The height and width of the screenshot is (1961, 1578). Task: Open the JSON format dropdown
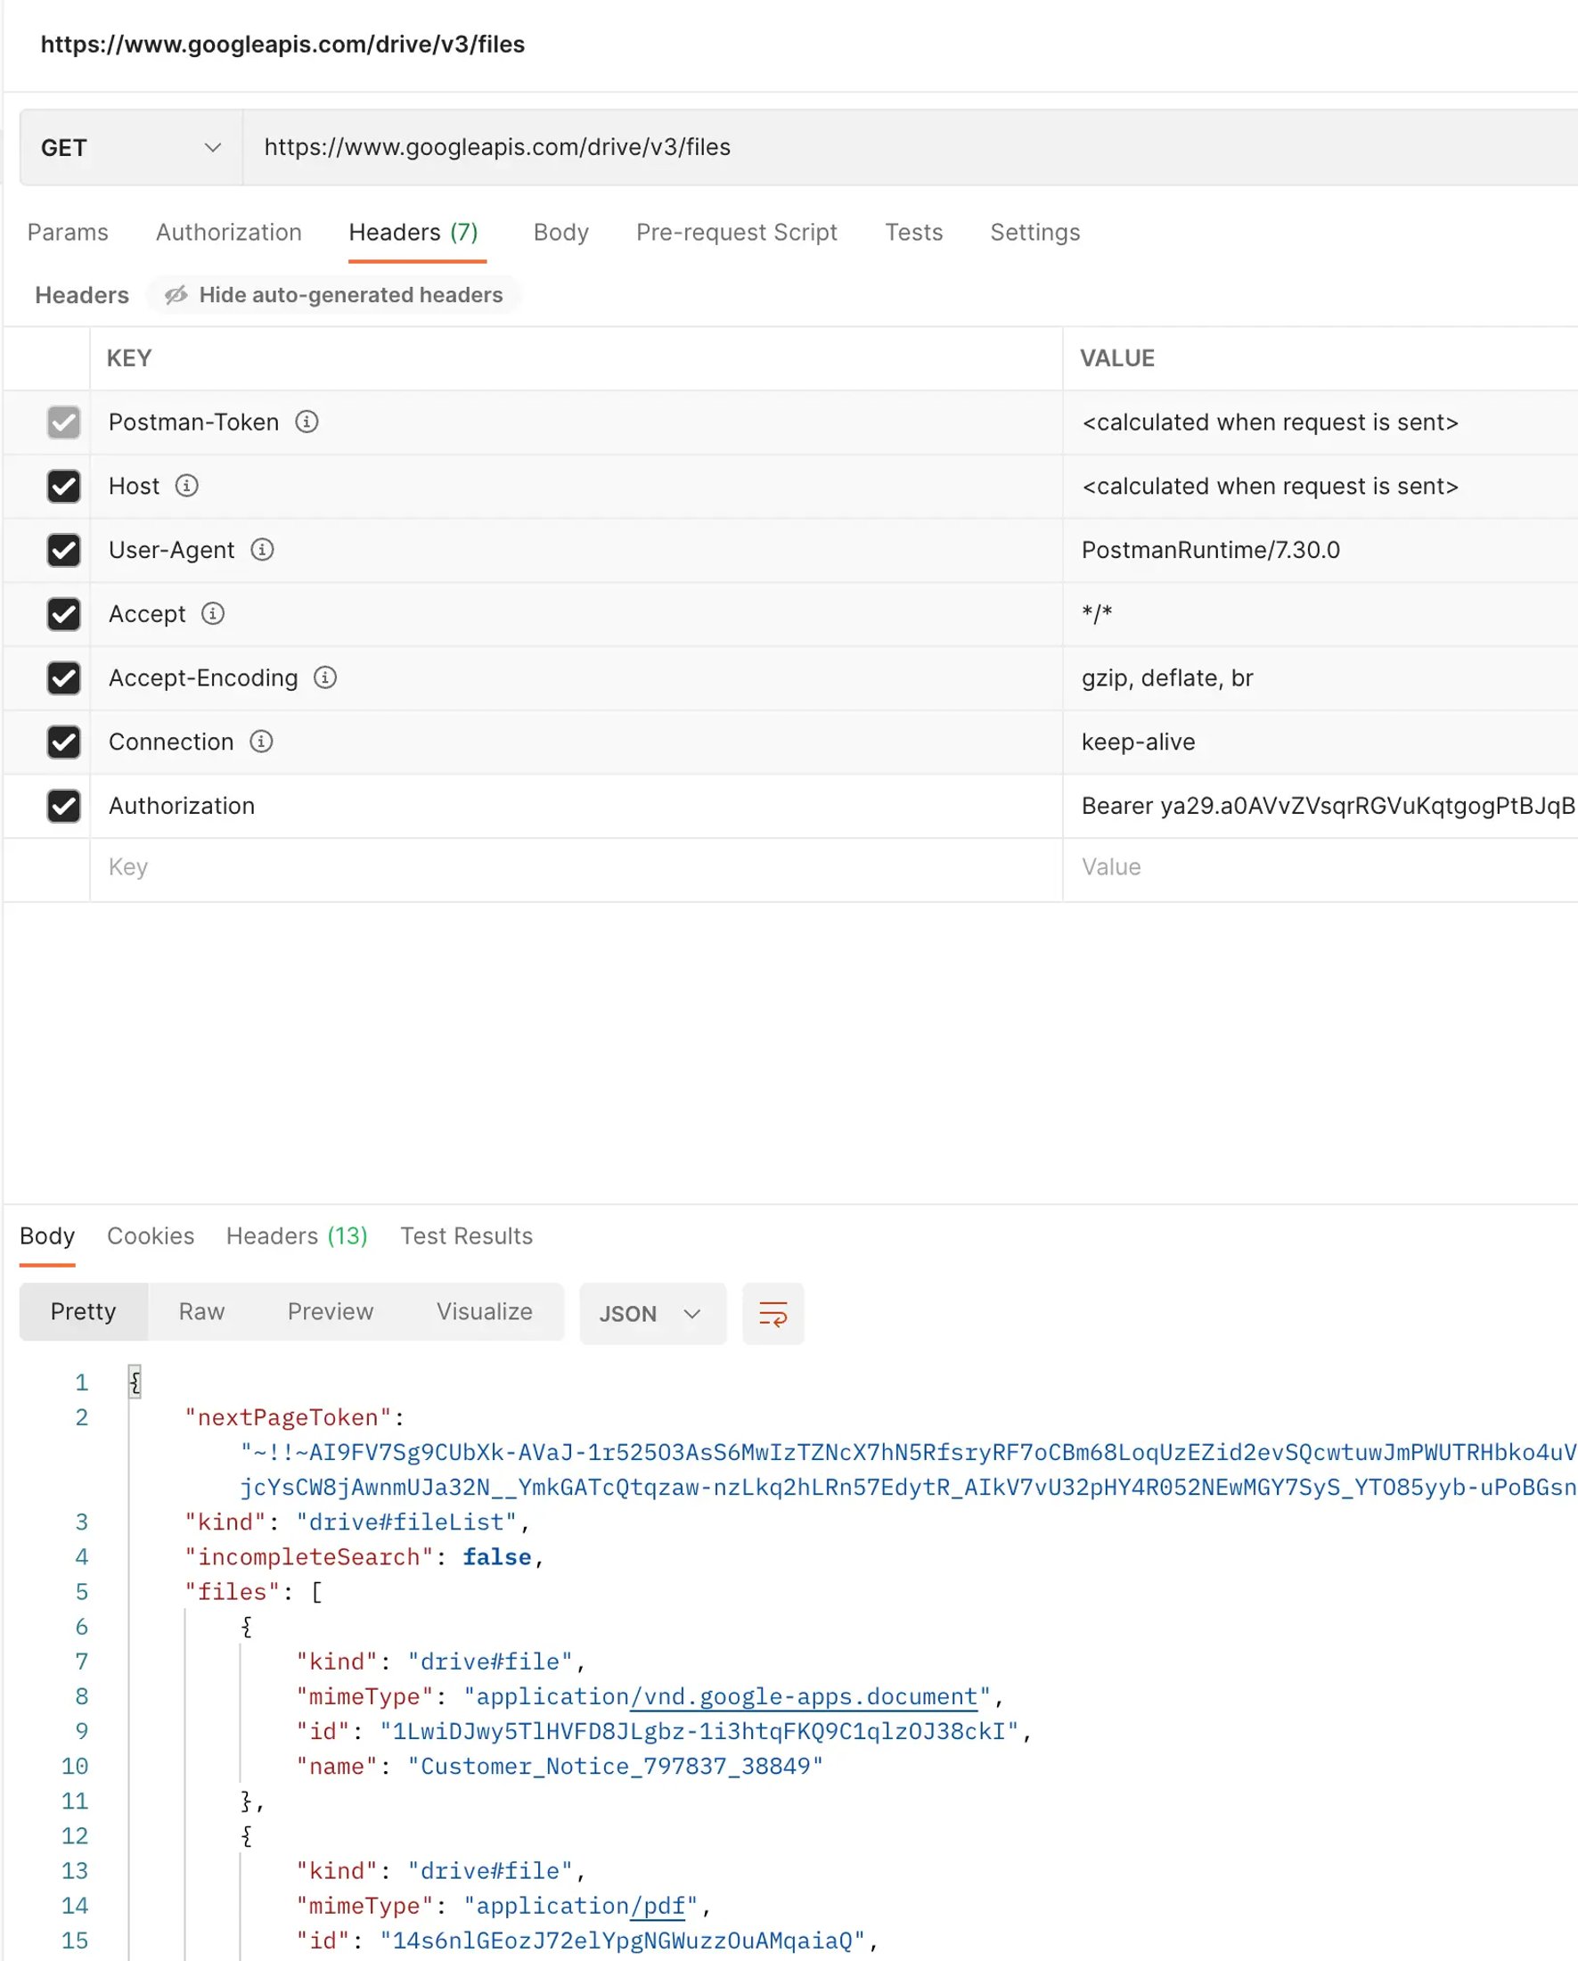tap(652, 1313)
